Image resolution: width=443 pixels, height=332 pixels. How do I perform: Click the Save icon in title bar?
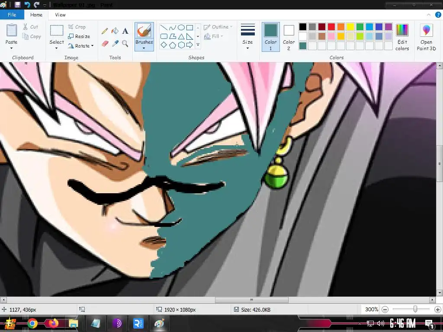(17, 5)
